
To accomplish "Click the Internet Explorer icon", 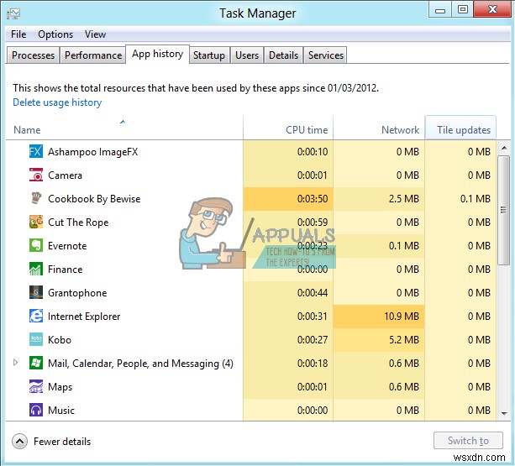I will tap(36, 317).
